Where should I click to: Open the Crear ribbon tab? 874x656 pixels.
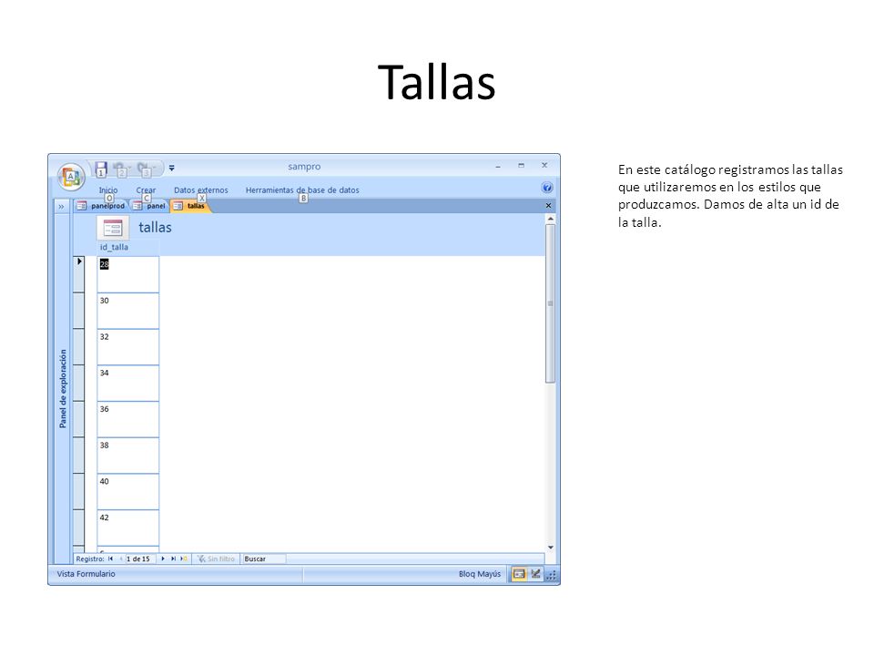click(x=146, y=190)
